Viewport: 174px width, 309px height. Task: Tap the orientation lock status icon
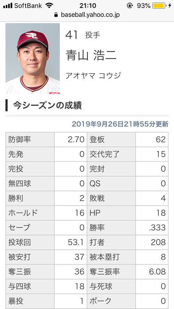pos(130,6)
